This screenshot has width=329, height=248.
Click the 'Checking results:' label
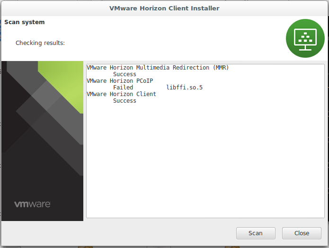(40, 43)
